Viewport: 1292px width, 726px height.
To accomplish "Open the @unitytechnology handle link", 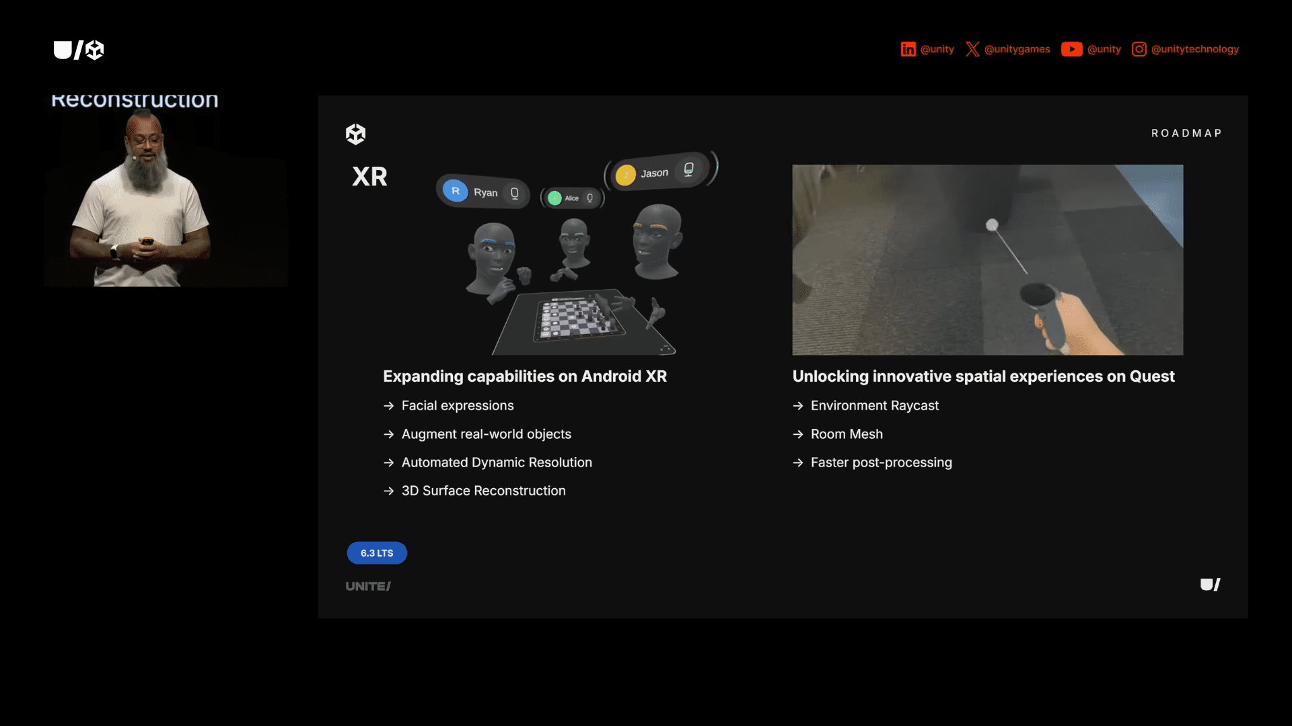I will (x=1194, y=49).
